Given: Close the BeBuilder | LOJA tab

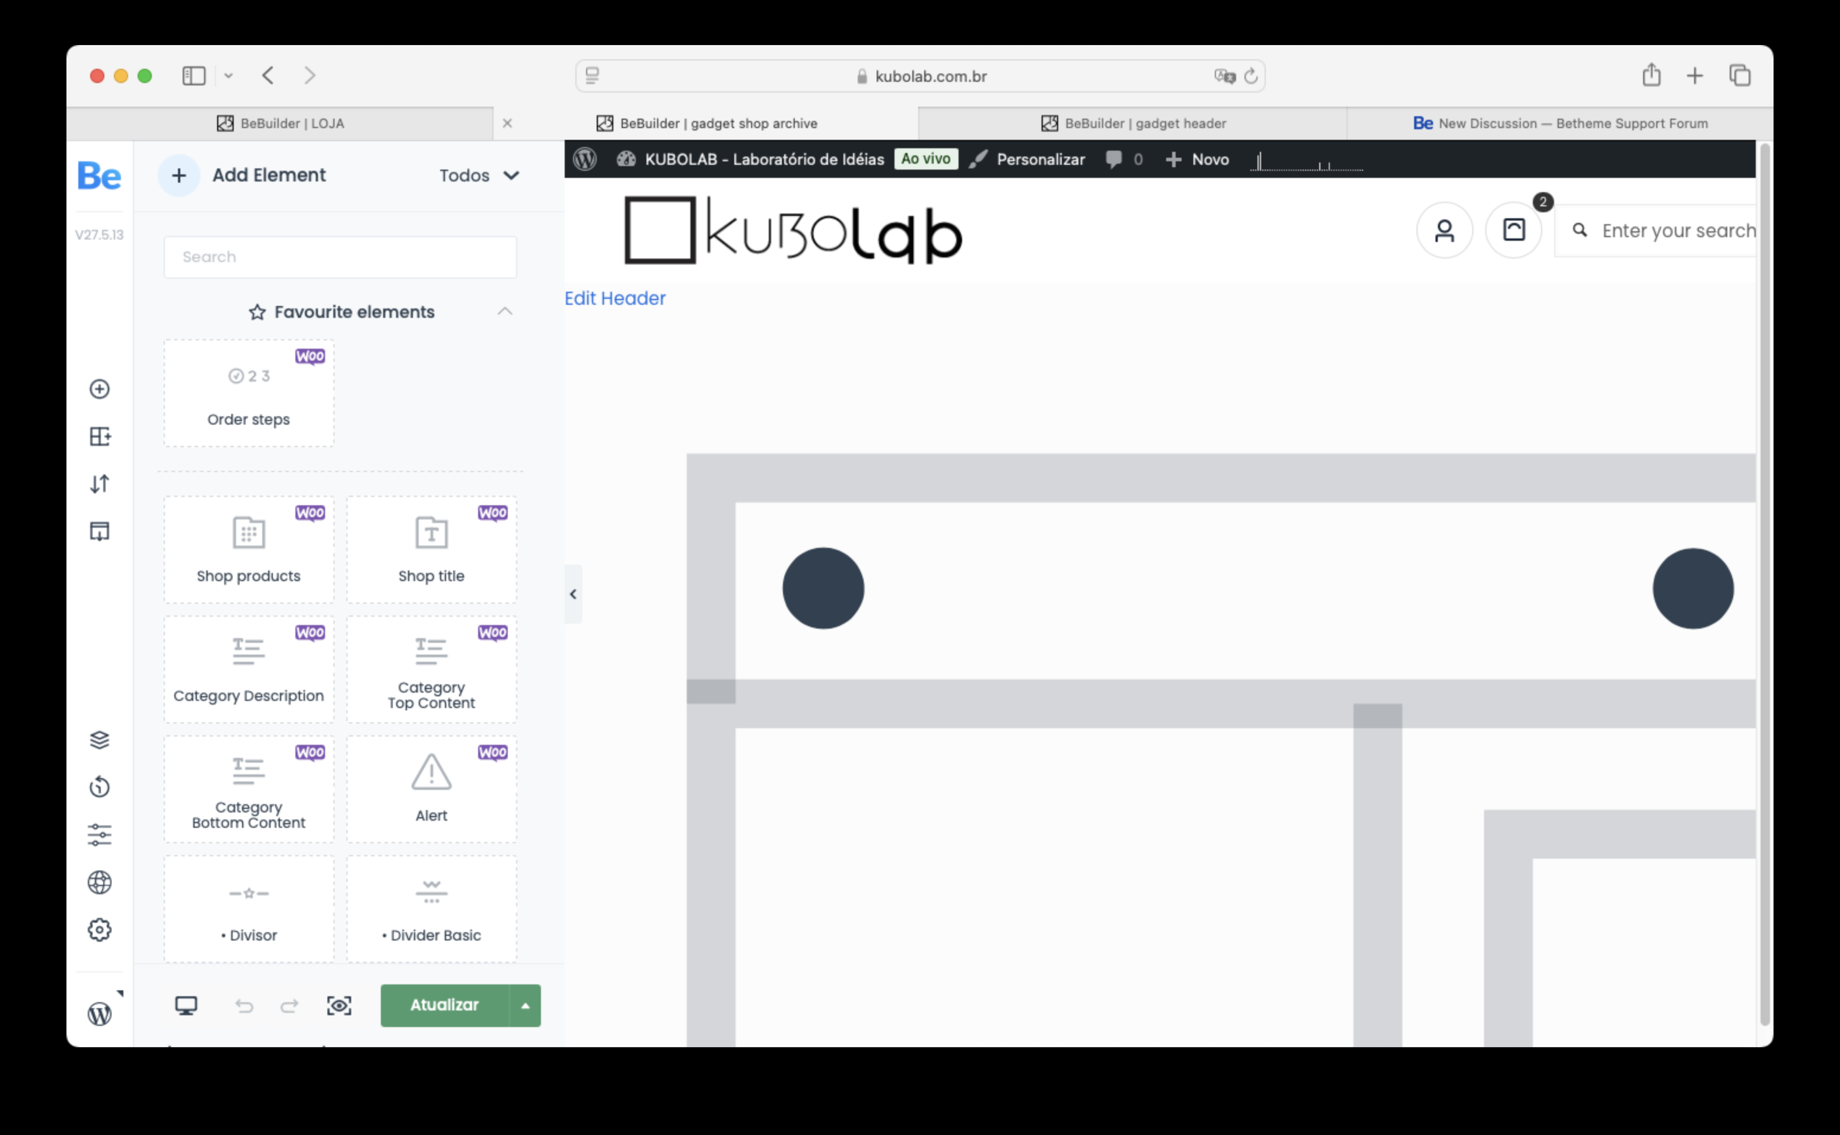Looking at the screenshot, I should point(508,124).
